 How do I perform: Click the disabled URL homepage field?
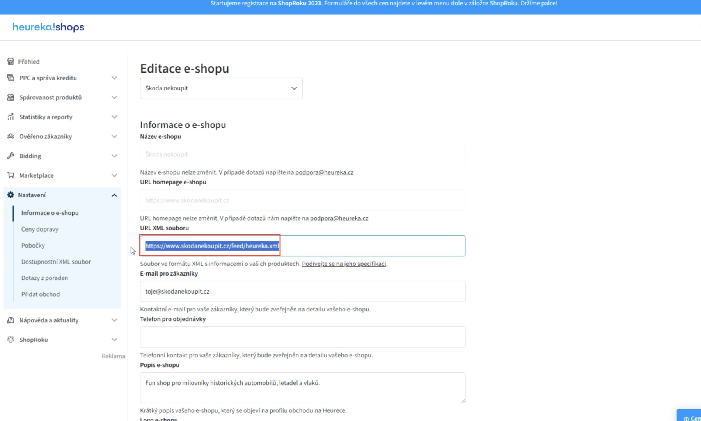pyautogui.click(x=303, y=200)
